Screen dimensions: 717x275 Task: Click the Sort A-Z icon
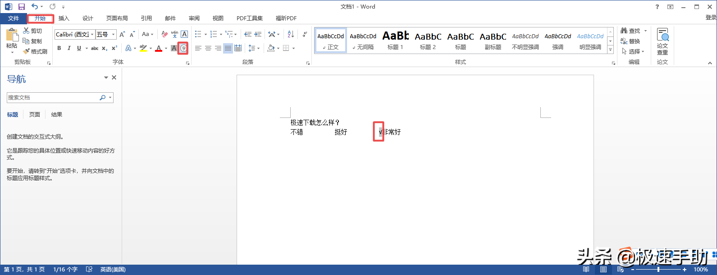click(291, 34)
